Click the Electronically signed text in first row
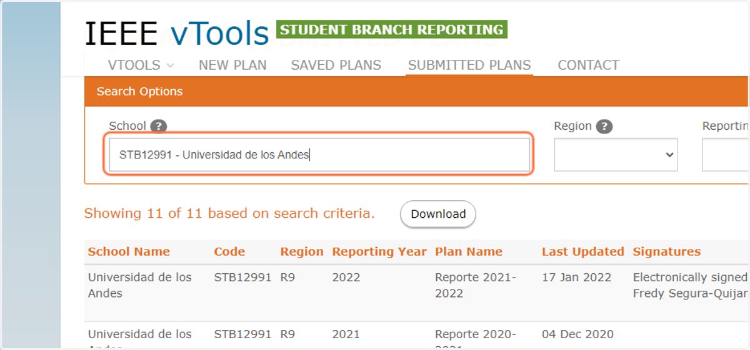 pyautogui.click(x=690, y=277)
